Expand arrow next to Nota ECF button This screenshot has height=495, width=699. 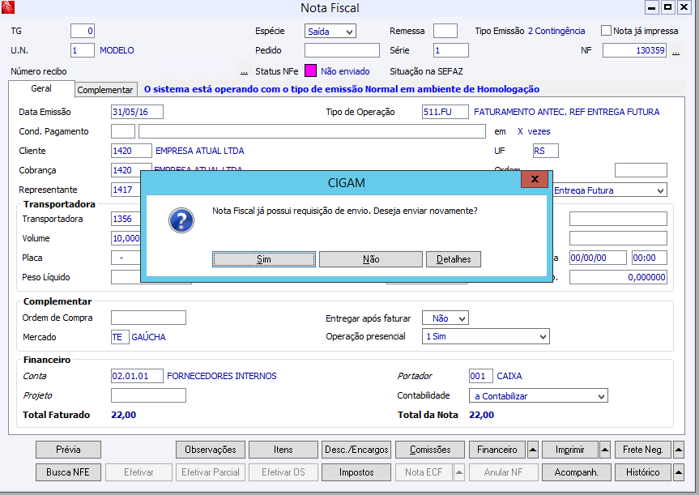coord(459,472)
